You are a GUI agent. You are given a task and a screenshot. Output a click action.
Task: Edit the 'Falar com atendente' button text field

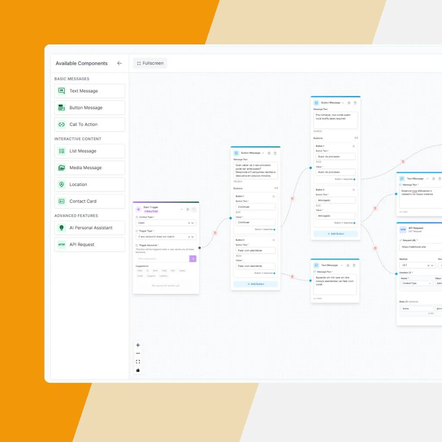coord(256,251)
